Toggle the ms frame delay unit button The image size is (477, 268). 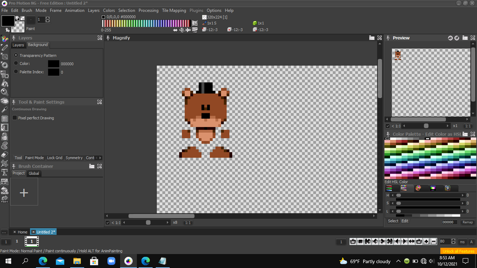point(462,242)
